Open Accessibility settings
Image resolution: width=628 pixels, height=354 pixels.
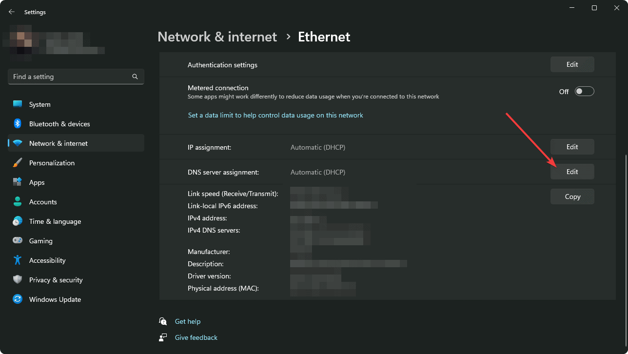click(x=76, y=260)
